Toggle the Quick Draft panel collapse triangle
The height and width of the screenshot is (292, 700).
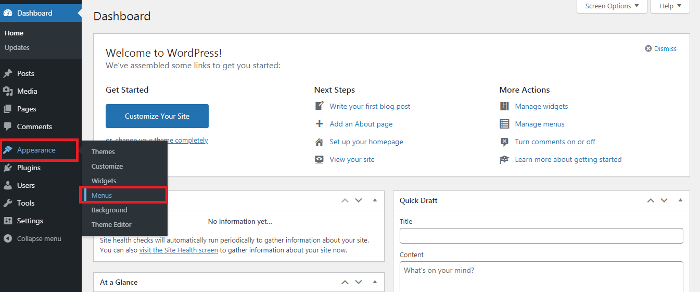pyautogui.click(x=680, y=200)
